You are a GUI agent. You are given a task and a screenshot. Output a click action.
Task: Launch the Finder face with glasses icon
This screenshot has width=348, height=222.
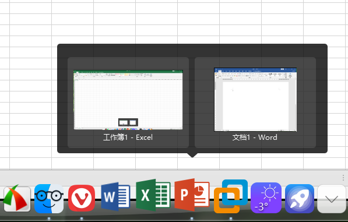coord(49,199)
